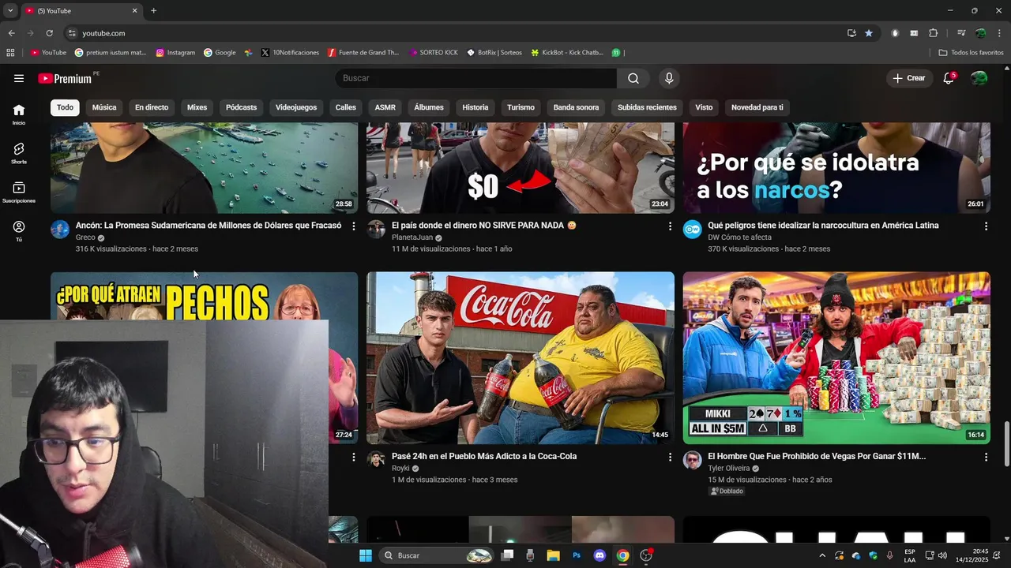Open Suscripciones in the sidebar

pos(19,192)
